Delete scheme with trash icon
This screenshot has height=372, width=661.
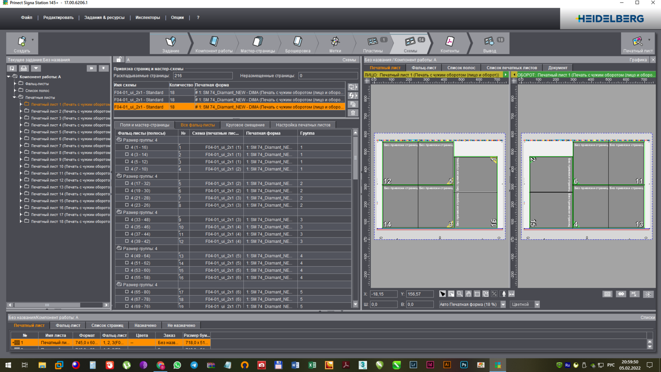click(353, 113)
